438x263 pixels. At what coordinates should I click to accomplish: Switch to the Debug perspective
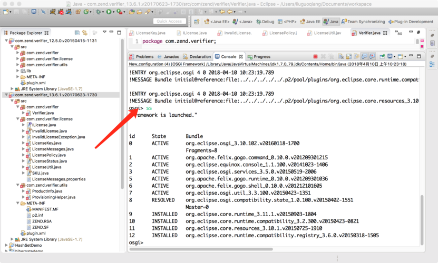coord(265,22)
